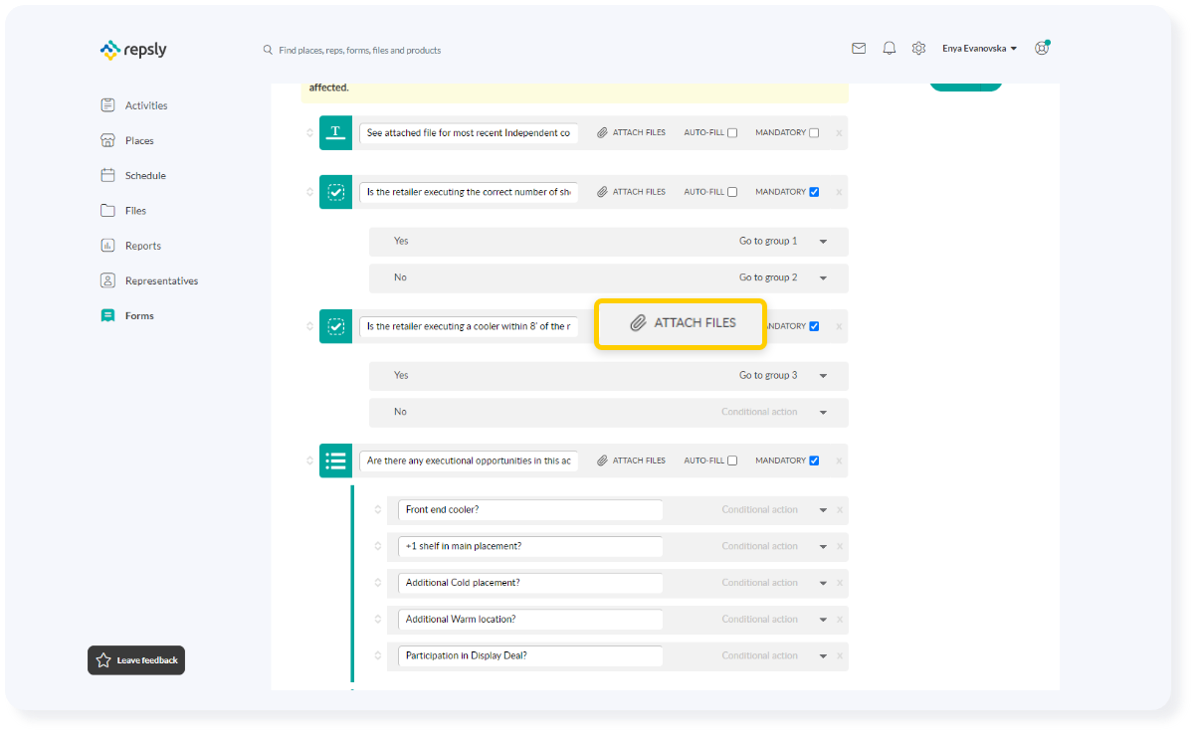The height and width of the screenshot is (735, 1196).
Task: Click the global search field
Action: click(359, 50)
